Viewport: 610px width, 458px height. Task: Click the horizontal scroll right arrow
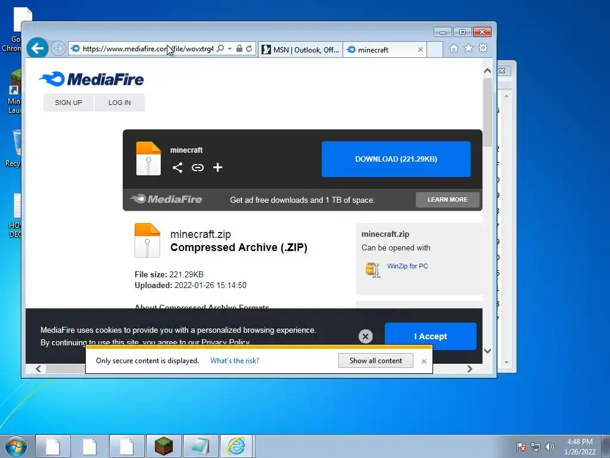[x=469, y=369]
